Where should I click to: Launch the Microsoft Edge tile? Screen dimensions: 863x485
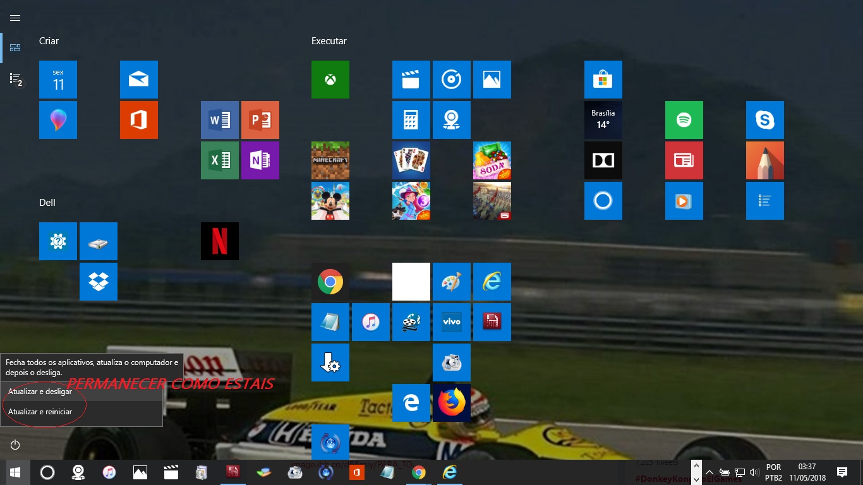click(x=411, y=403)
